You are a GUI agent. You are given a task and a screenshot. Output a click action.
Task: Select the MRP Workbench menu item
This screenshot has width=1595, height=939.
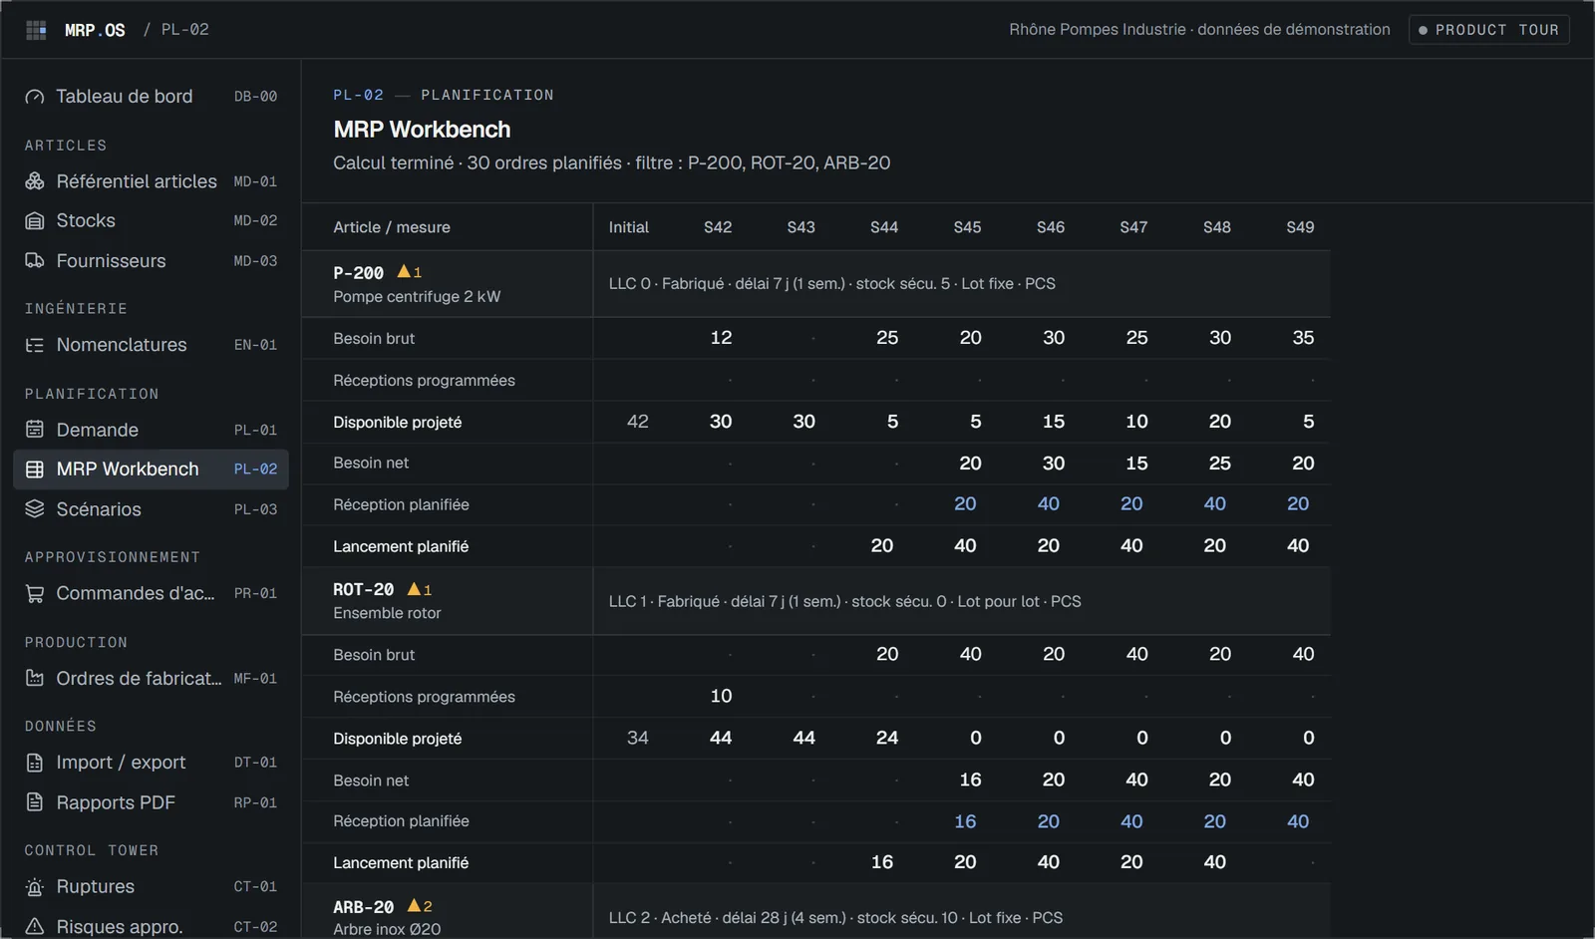151,469
